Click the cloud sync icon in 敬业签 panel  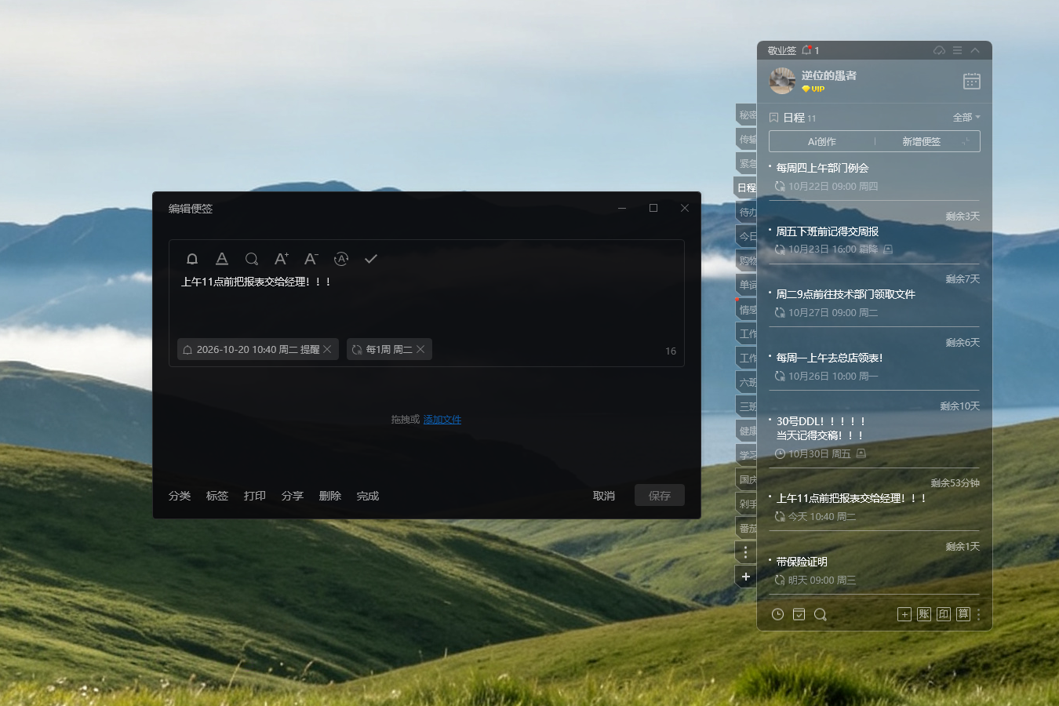pyautogui.click(x=939, y=50)
